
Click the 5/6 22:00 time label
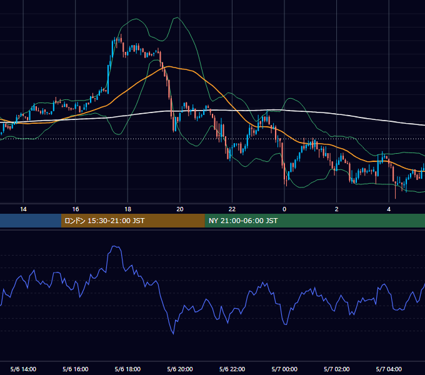(x=232, y=369)
